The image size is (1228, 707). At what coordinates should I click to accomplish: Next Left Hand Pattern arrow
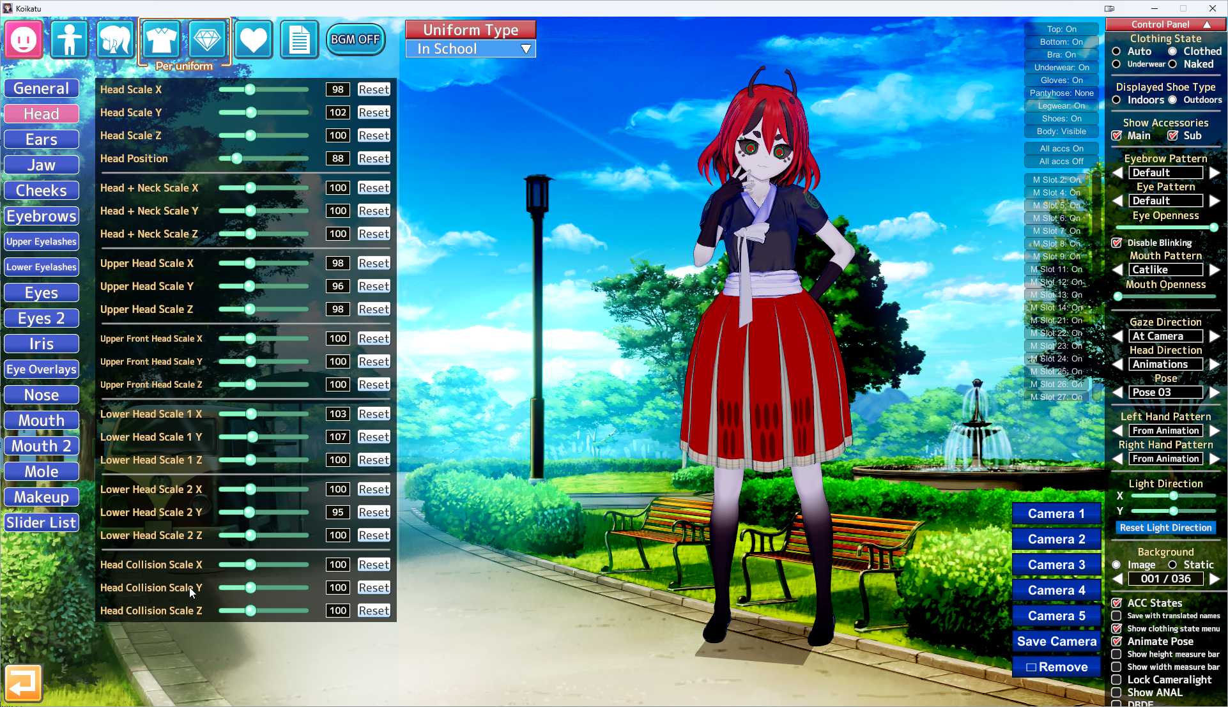click(x=1215, y=430)
